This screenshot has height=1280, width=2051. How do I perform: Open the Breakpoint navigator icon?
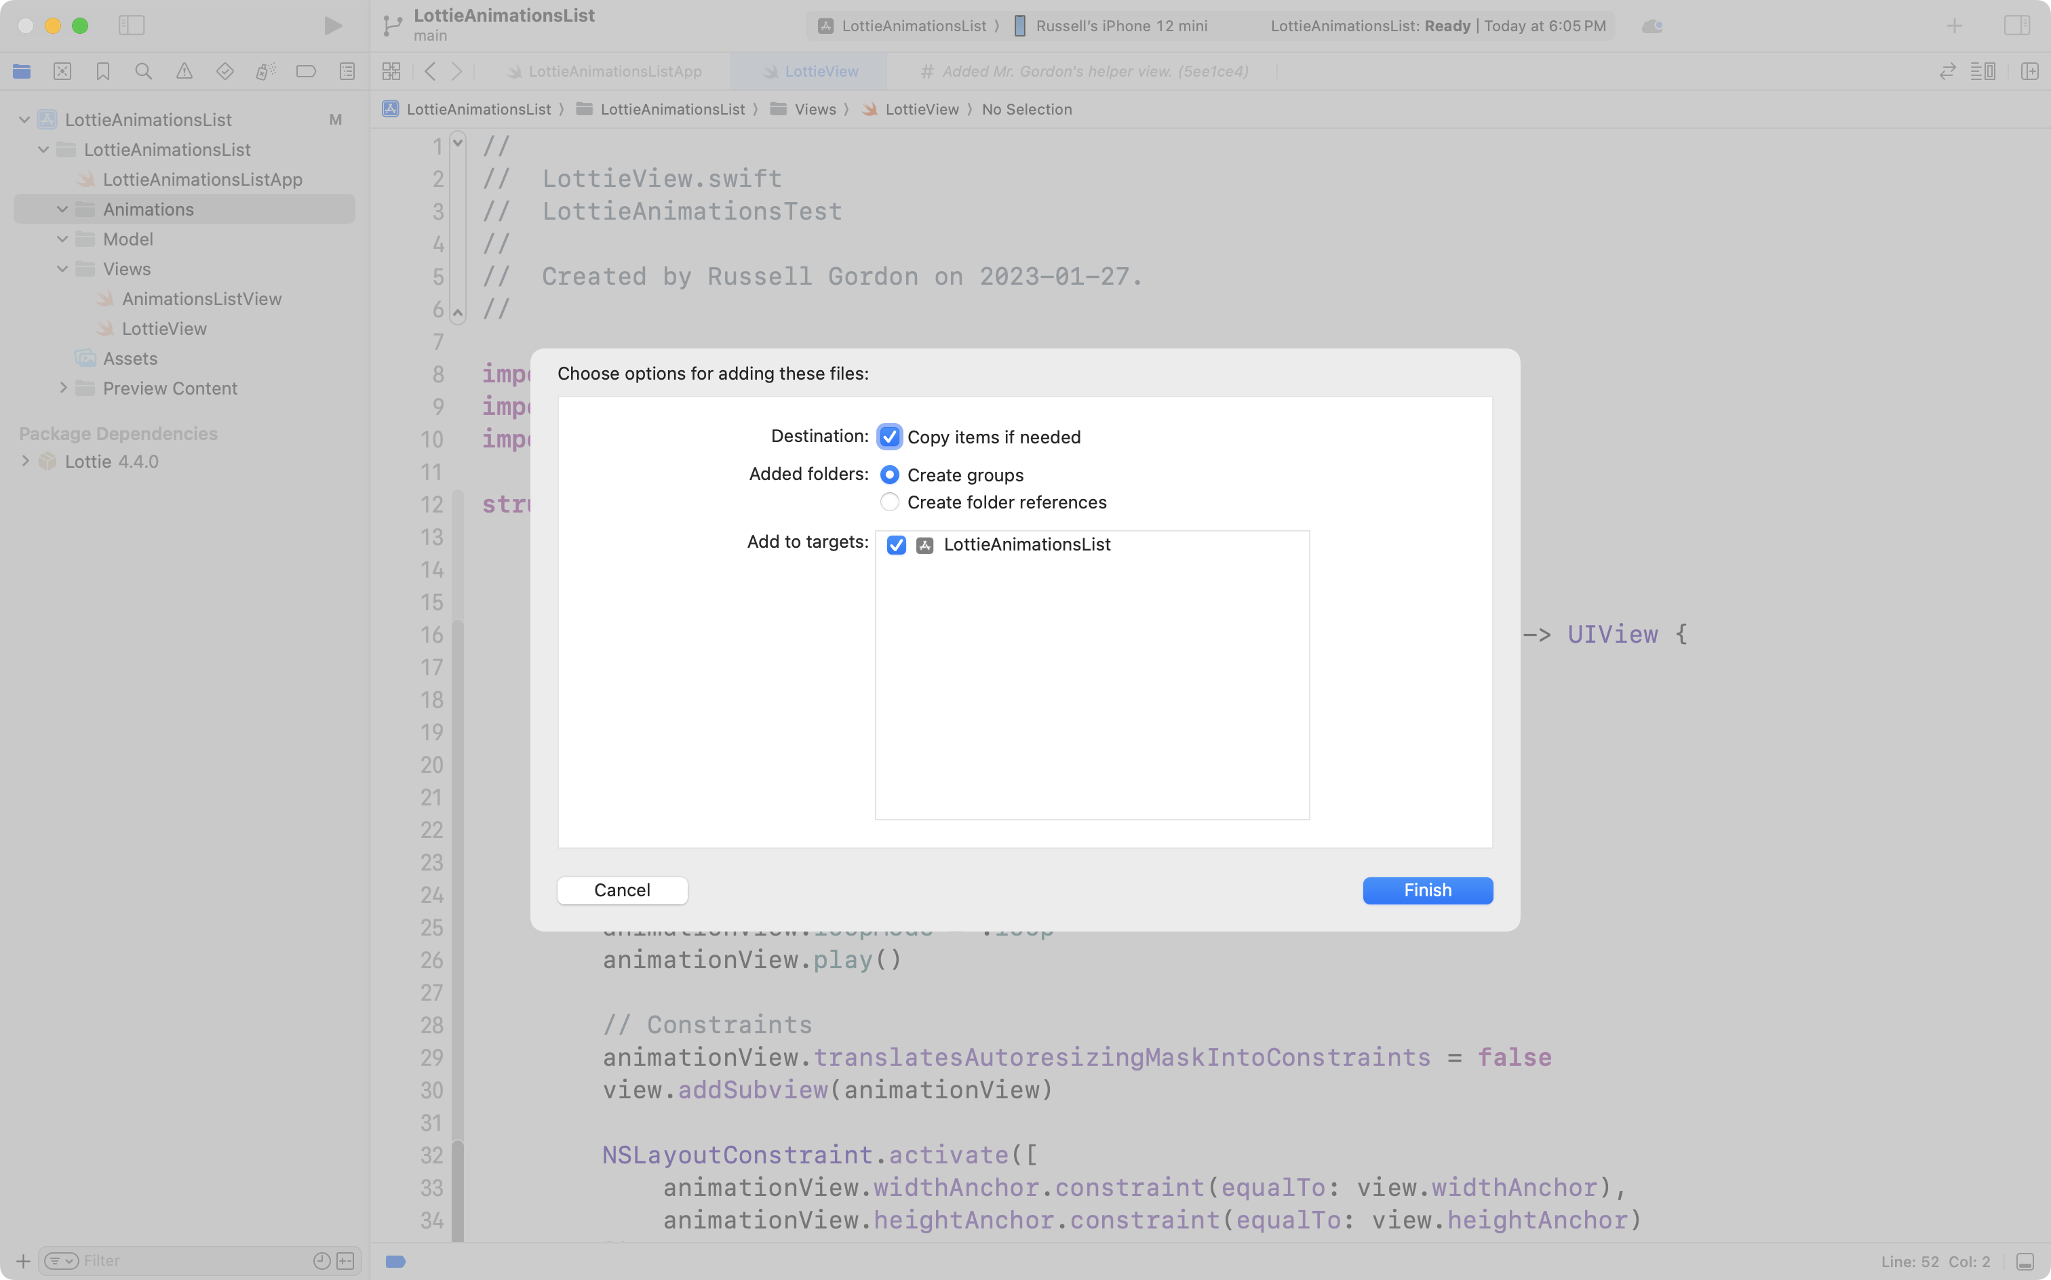(306, 71)
